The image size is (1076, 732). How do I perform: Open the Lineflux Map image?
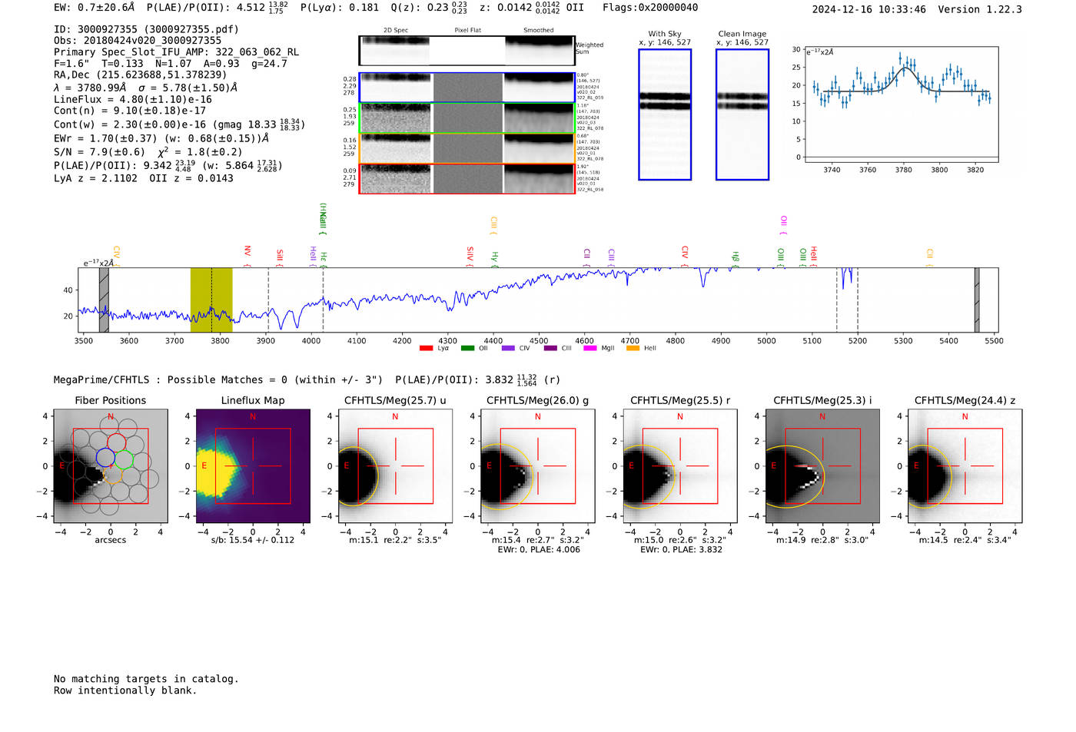[x=253, y=465]
